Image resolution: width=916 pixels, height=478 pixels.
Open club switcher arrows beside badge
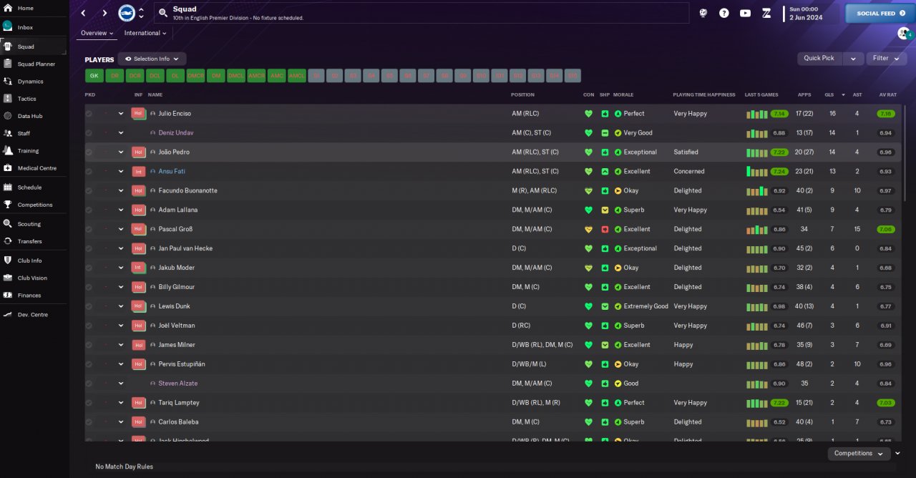coord(141,13)
